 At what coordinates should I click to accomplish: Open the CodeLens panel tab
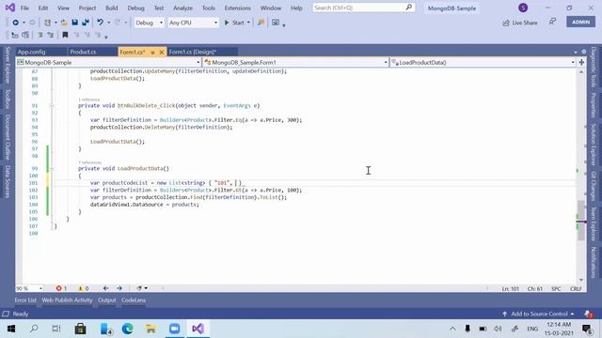coord(134,300)
